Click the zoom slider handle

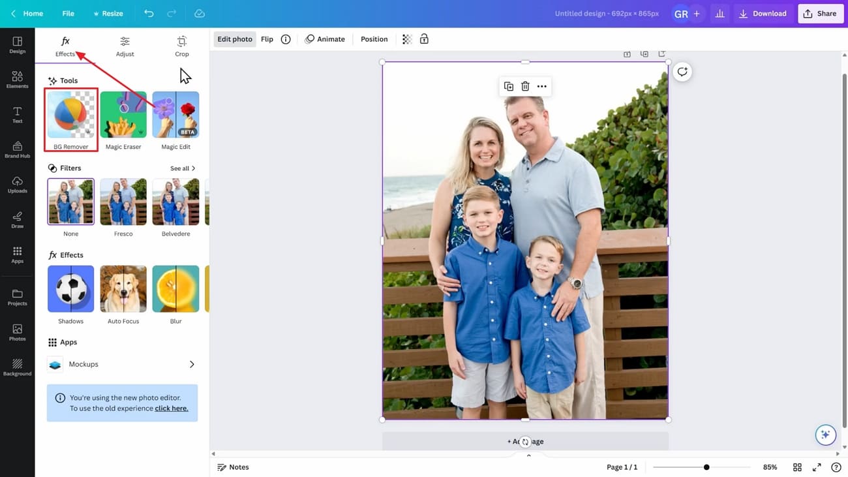click(x=706, y=467)
